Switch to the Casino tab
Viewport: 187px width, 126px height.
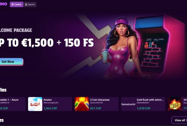click(17, 4)
